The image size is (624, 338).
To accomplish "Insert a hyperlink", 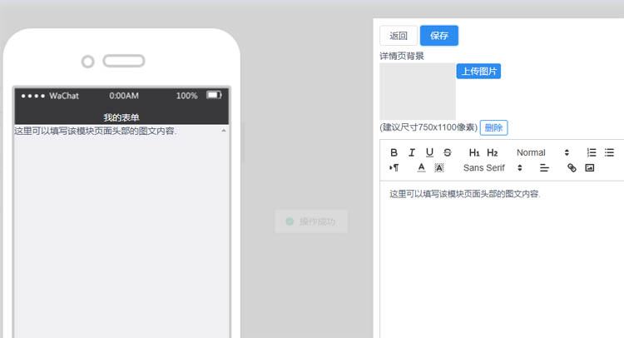I will coord(572,167).
